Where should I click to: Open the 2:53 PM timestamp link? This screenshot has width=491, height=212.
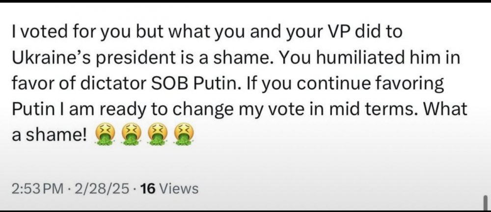click(x=36, y=188)
